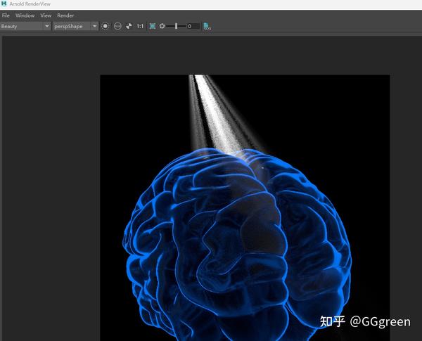The image size is (422, 341).
Task: Open the Window menu
Action: [x=25, y=15]
